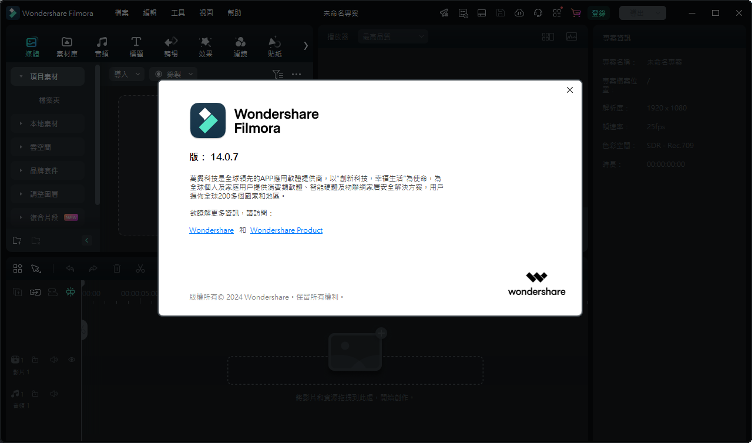Open the 編輯 menu
Screen dimensions: 752x443
[x=150, y=13]
